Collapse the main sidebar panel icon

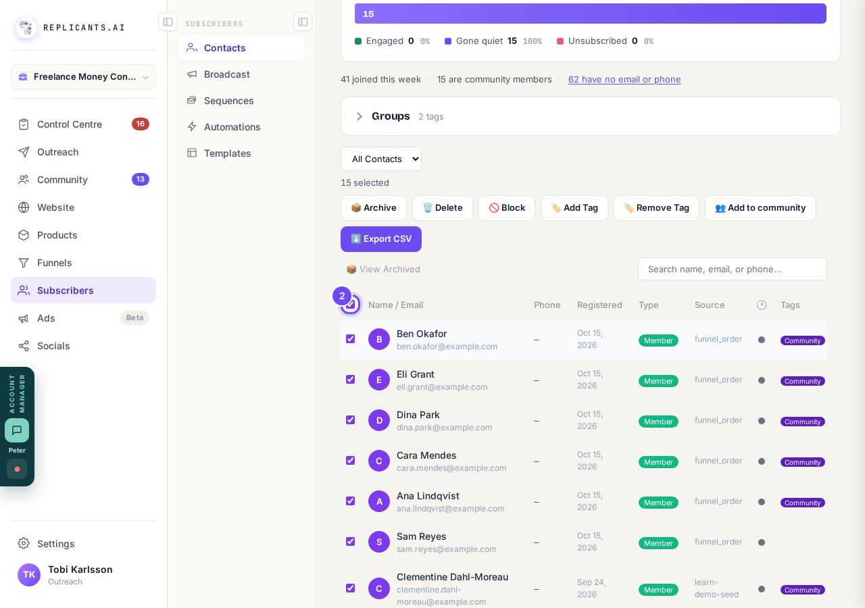[x=168, y=22]
